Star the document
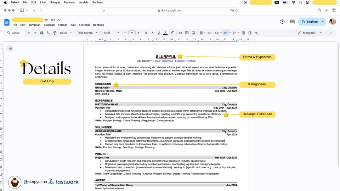This screenshot has height=191, width=340. click(x=46, y=20)
